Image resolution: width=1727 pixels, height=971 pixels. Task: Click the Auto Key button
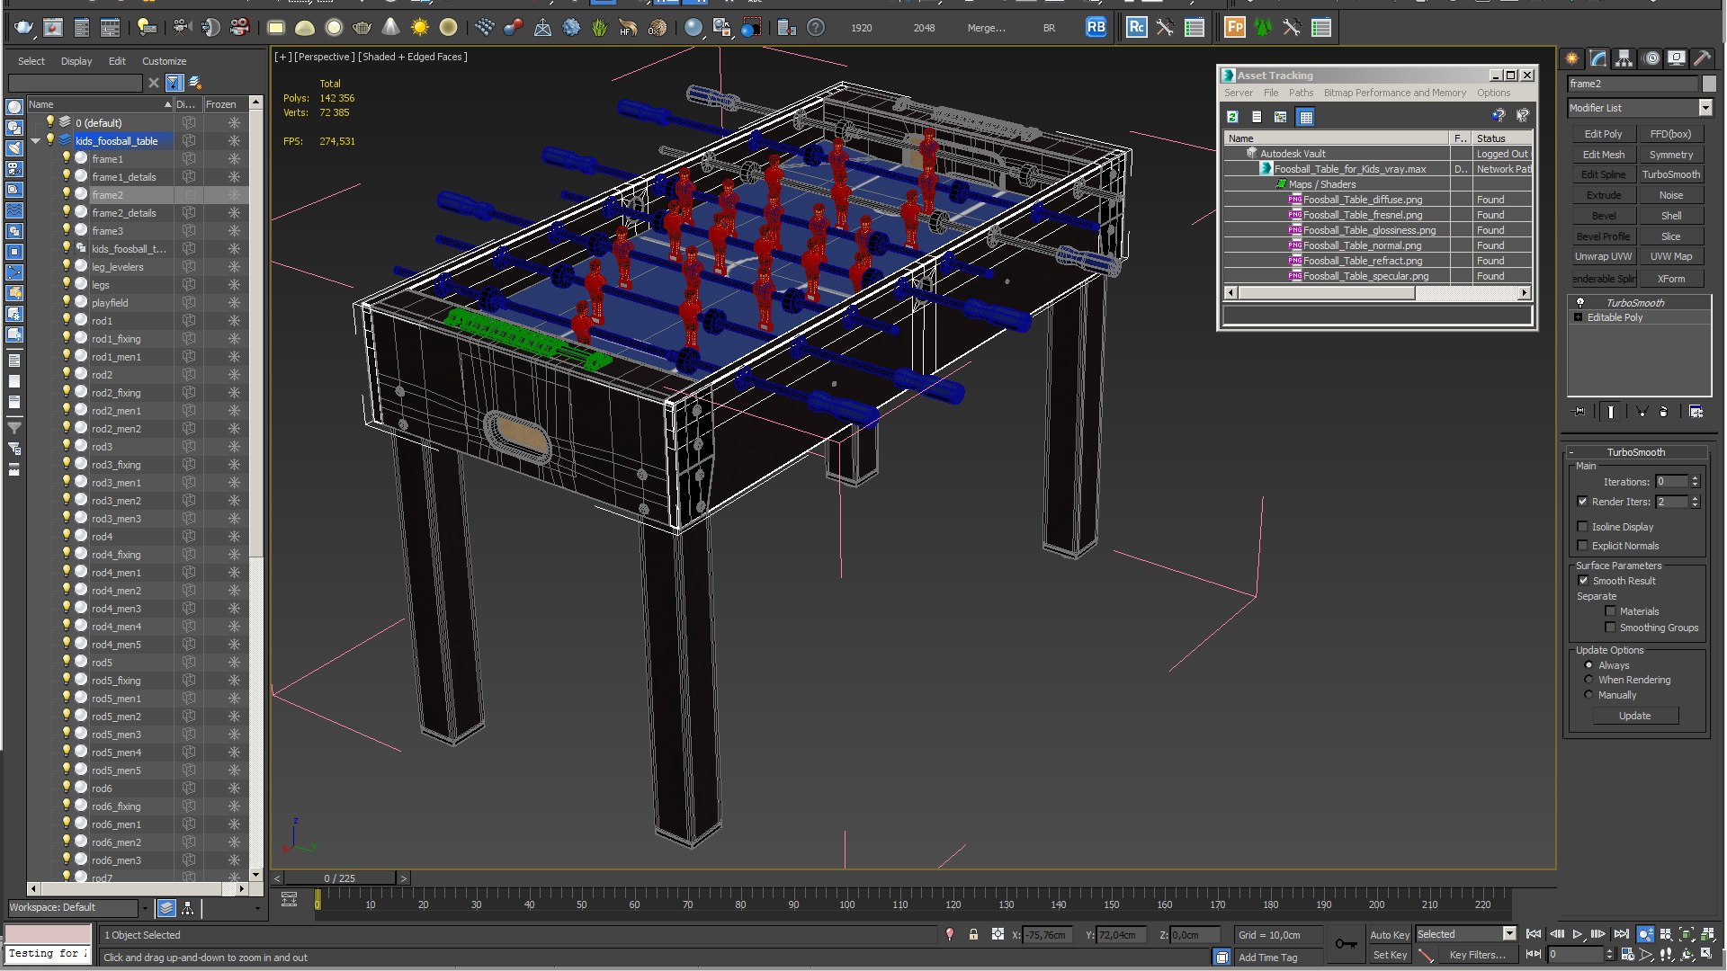[x=1390, y=935]
